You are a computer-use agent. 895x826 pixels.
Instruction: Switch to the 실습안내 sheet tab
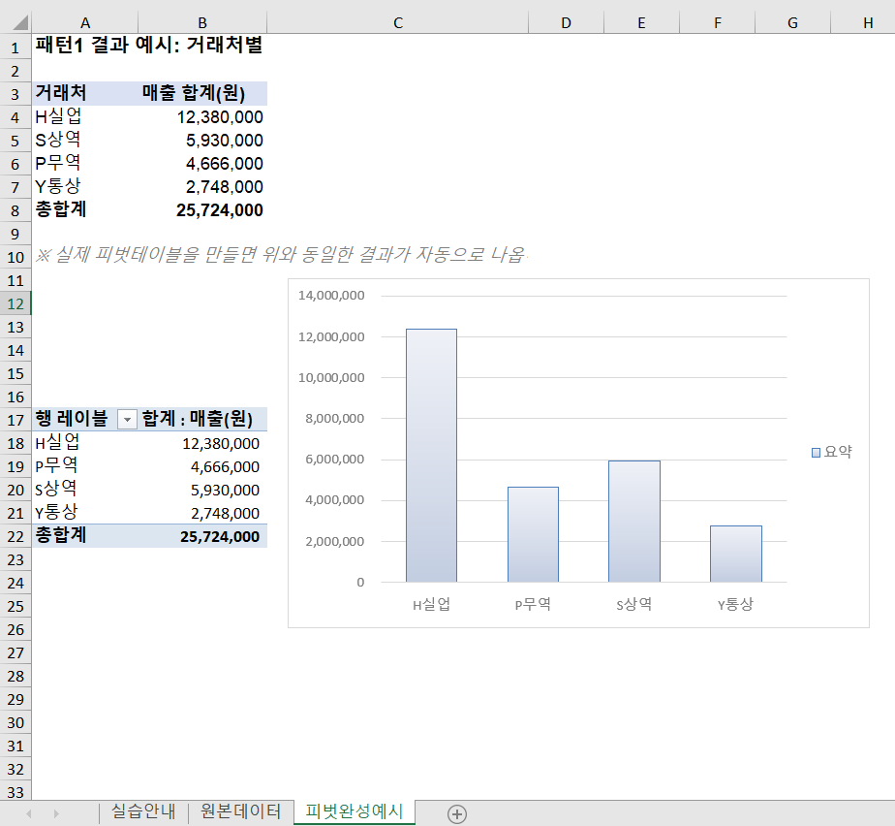(143, 811)
